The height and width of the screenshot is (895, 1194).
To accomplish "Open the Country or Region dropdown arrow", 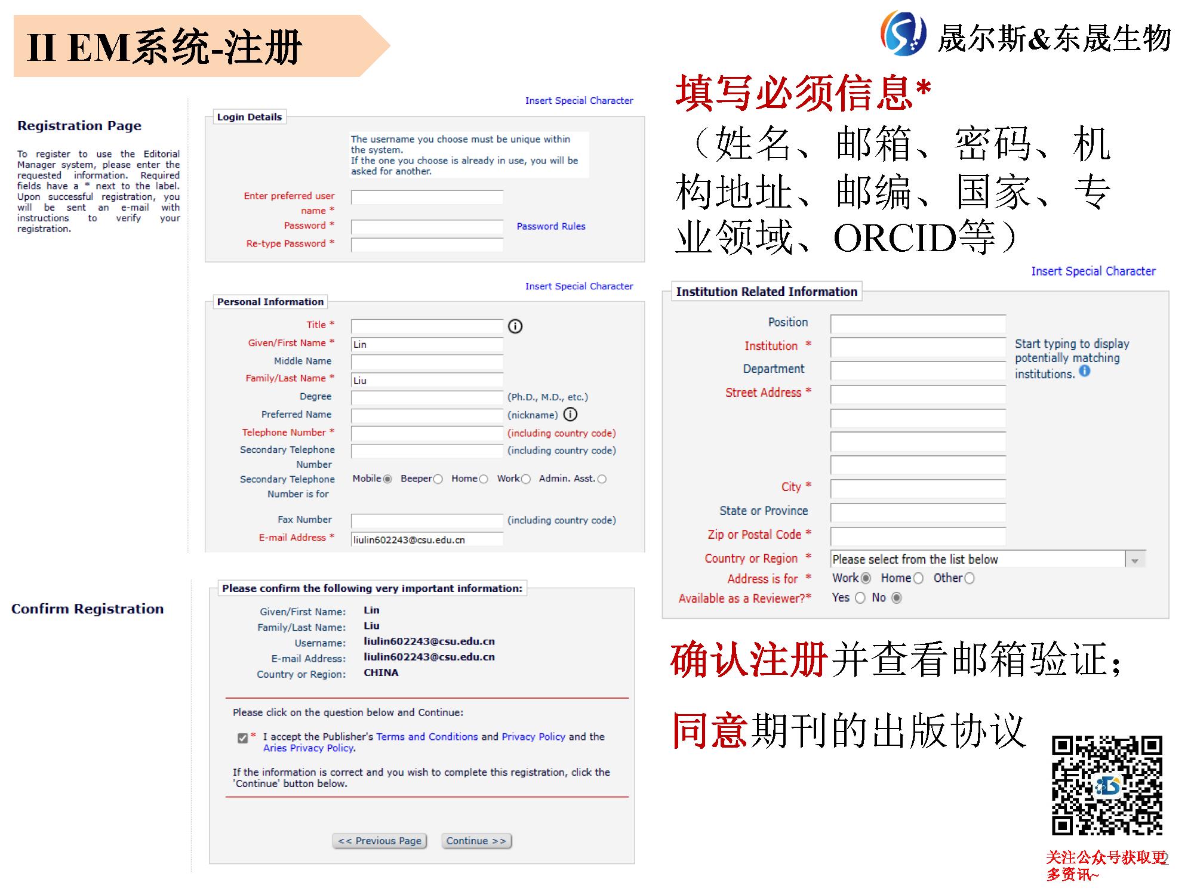I will tap(1135, 560).
